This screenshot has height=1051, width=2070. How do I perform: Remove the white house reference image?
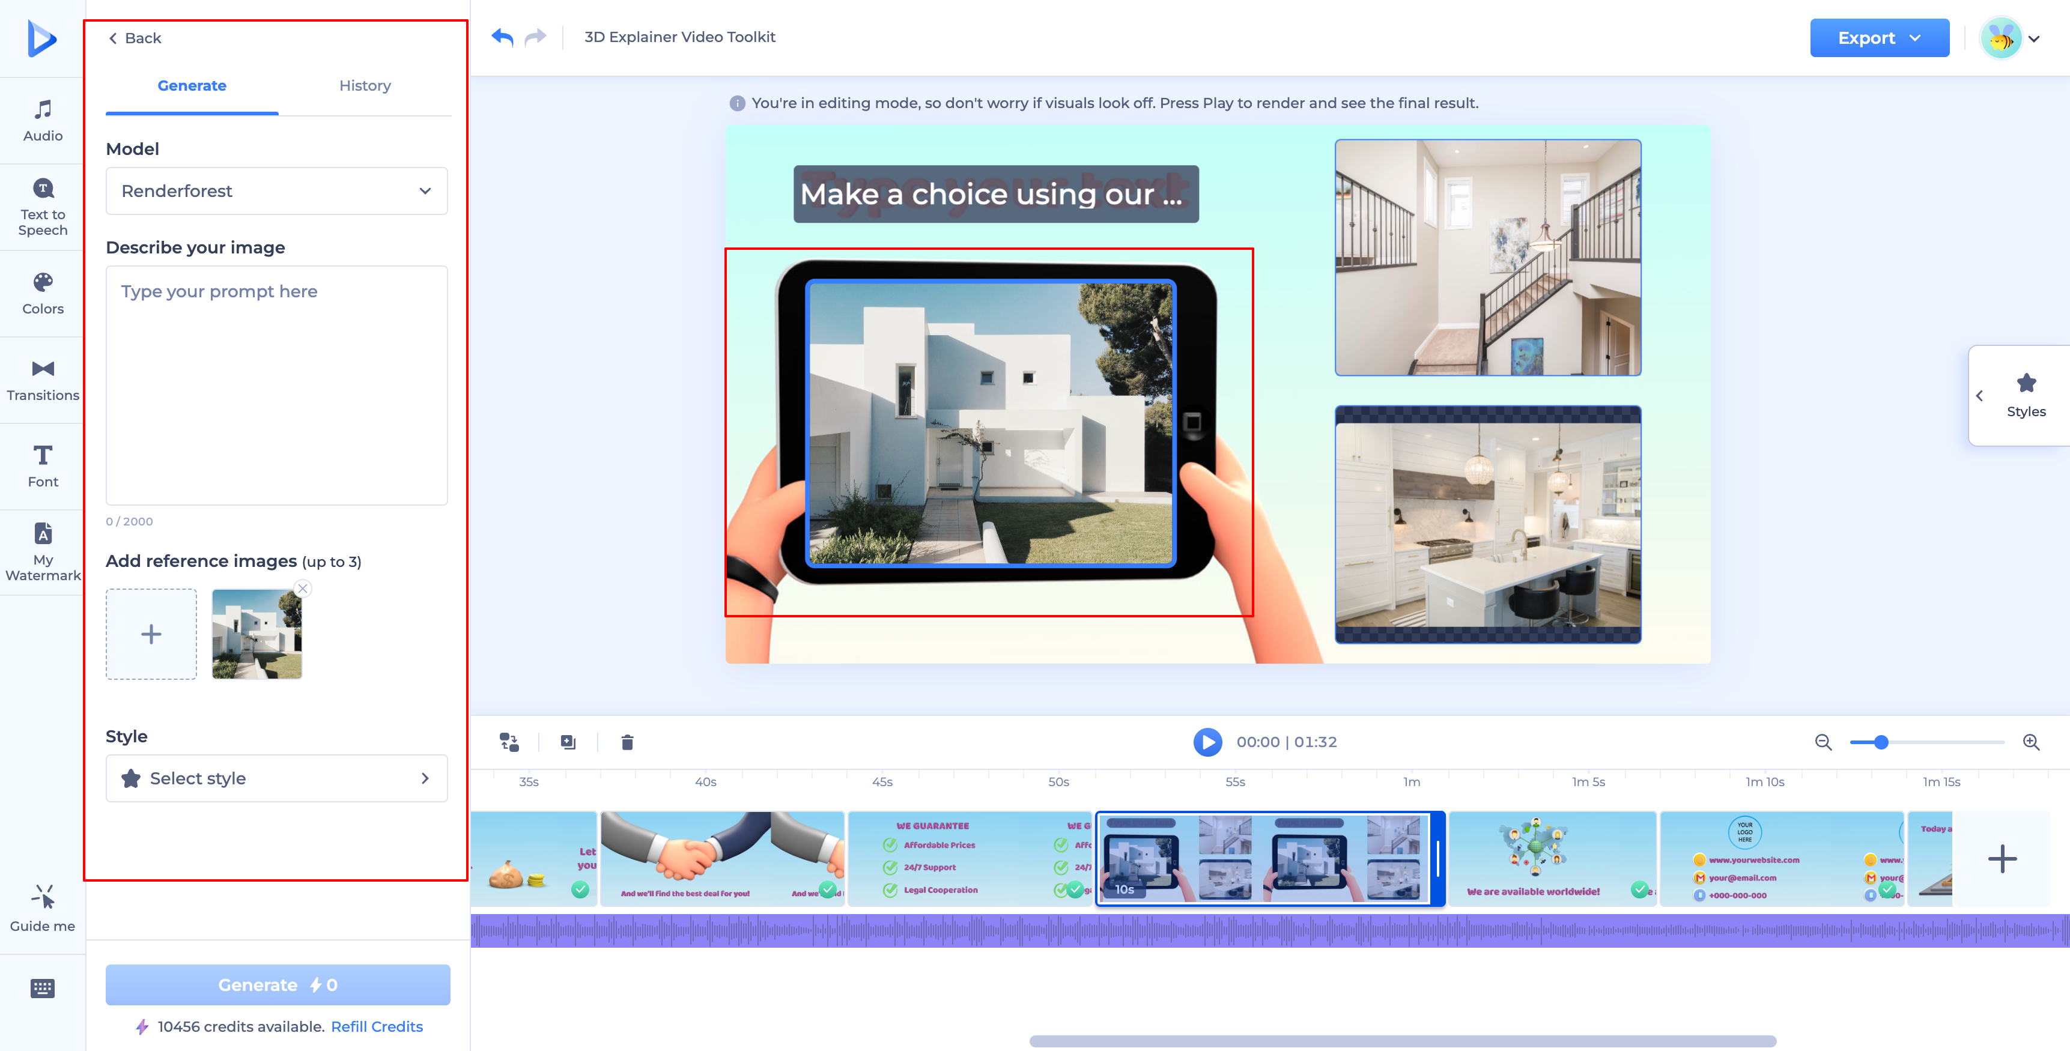pos(302,588)
